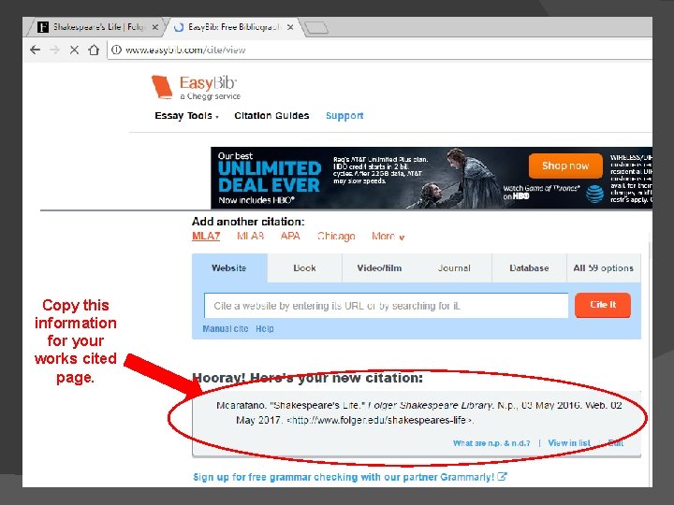This screenshot has height=505, width=674.
Task: Click the Grammarly grammar checking signup link
Action: coord(344,477)
